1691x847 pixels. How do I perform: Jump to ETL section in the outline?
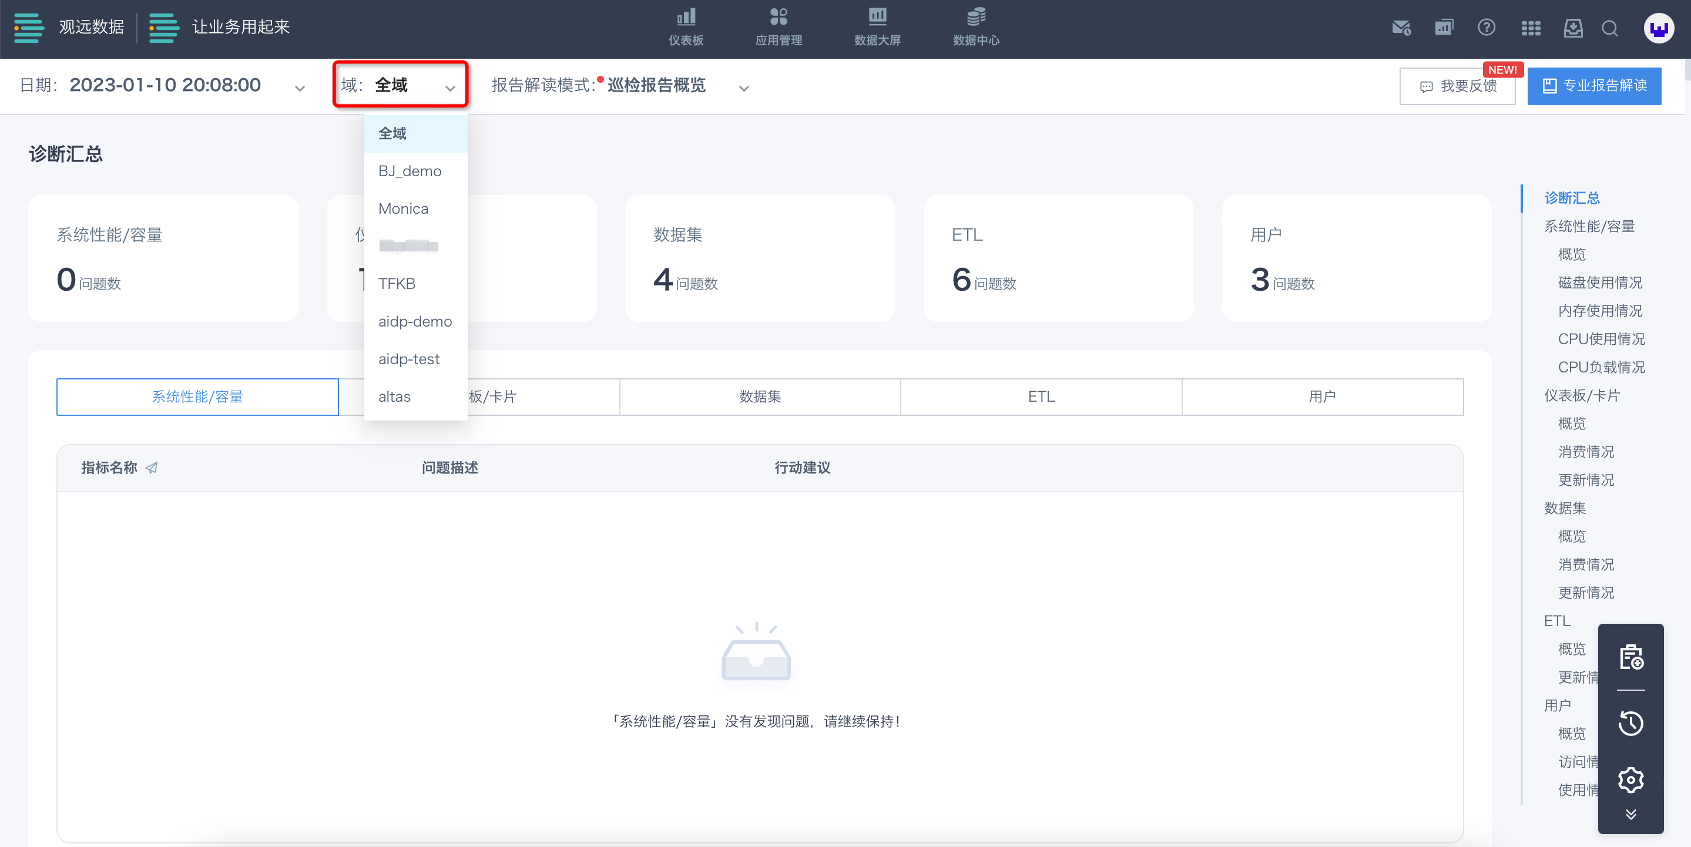(1556, 621)
